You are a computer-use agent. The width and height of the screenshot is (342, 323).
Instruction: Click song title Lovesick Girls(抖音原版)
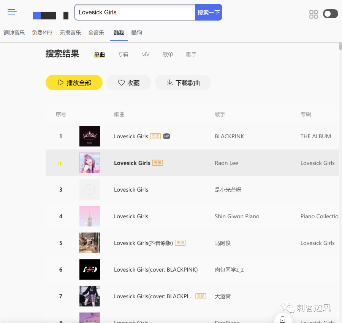coord(143,243)
